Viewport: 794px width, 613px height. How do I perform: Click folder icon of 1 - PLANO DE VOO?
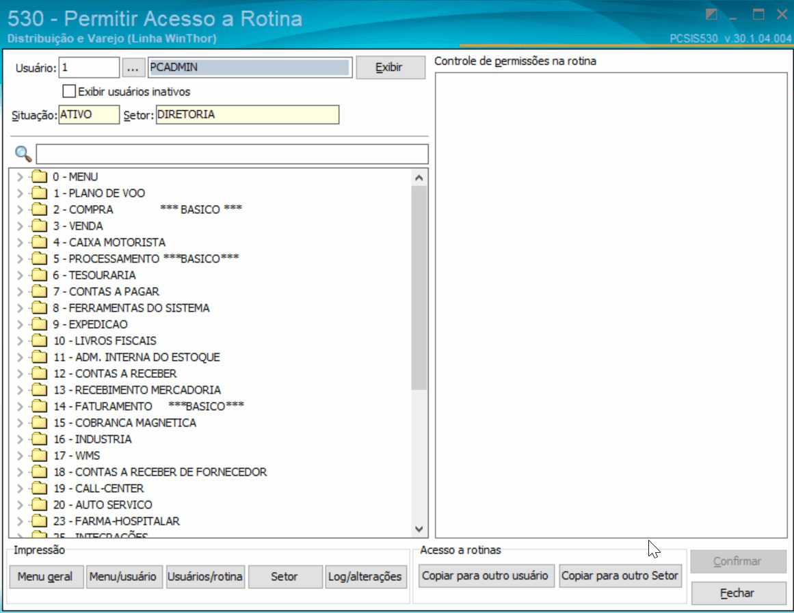(x=40, y=193)
